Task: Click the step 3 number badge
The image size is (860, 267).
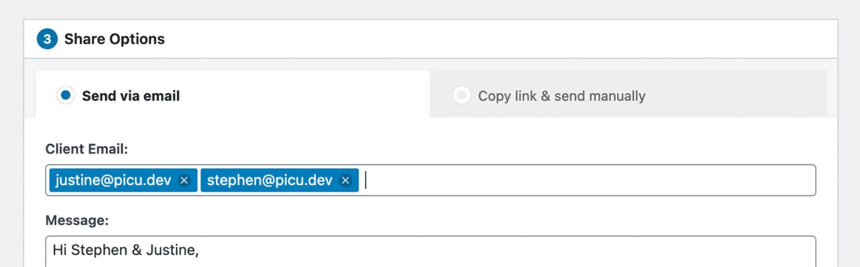Action: (x=47, y=39)
